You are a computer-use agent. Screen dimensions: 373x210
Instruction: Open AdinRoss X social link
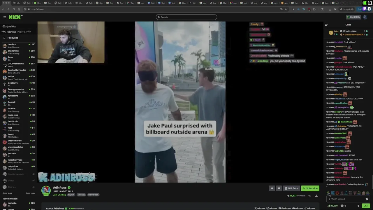pos(259,208)
